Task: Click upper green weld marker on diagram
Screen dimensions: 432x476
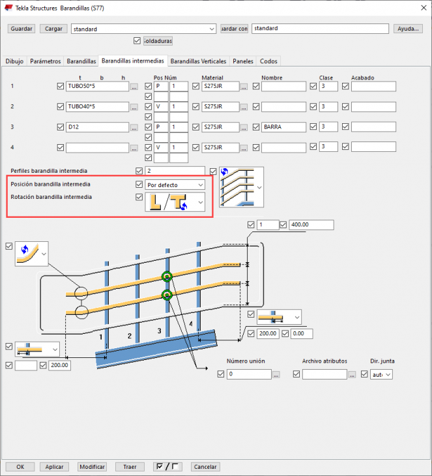Action: click(167, 276)
